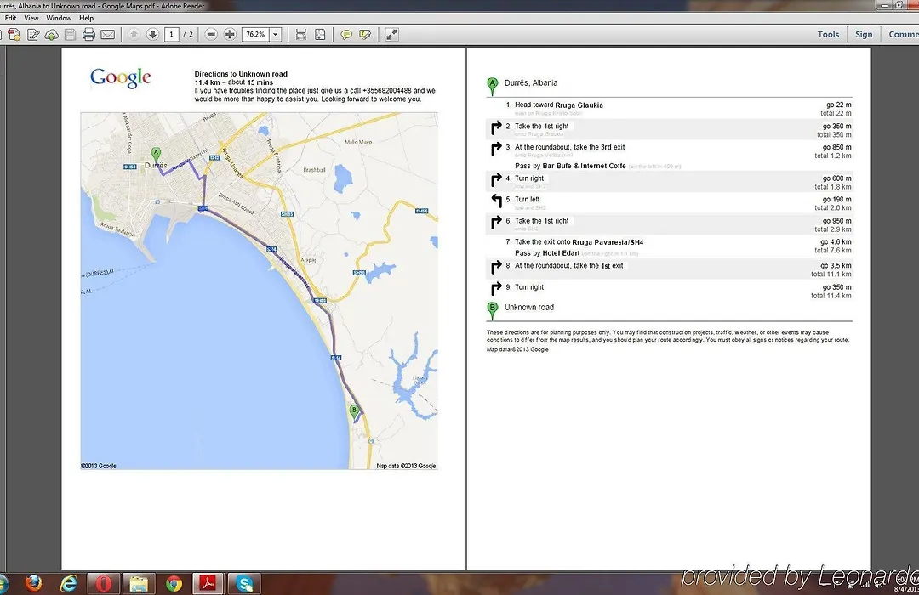919x595 pixels.
Task: Click marker B on the map
Action: [x=353, y=411]
